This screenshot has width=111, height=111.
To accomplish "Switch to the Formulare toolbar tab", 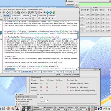I will point(42,16).
